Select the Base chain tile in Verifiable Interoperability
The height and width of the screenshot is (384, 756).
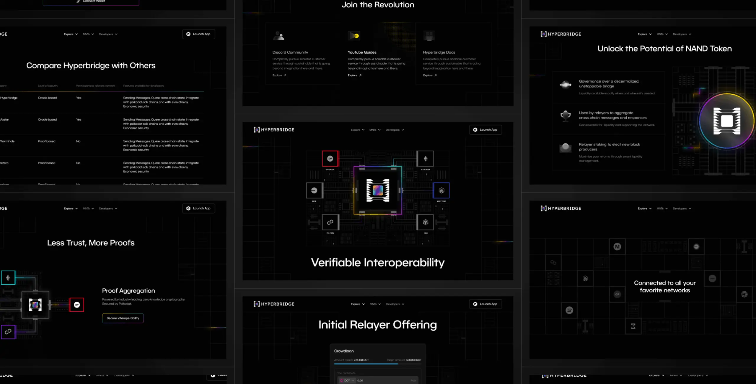(314, 191)
